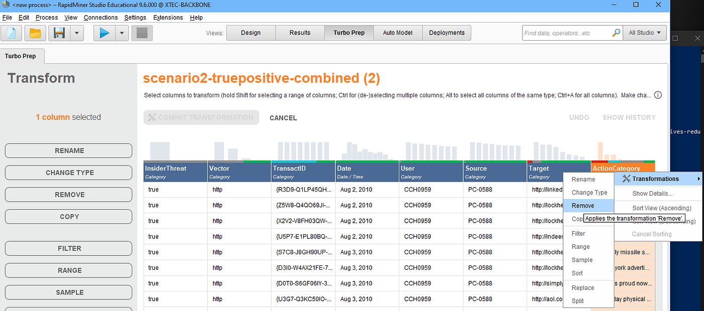This screenshot has height=311, width=704.
Task: Switch to the Design view
Action: tap(250, 33)
